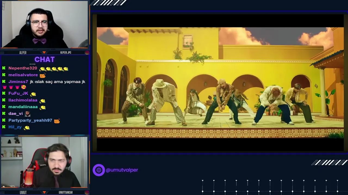The height and width of the screenshot is (195, 348).
Task: Click the Kick badge beside llachimolalaa
Action: click(x=4, y=100)
